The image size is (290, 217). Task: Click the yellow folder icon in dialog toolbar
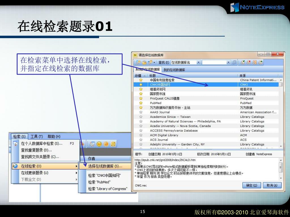pyautogui.click(x=144, y=62)
